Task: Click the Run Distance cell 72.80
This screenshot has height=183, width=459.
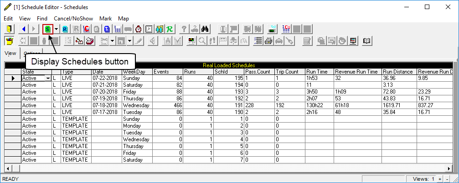Action: point(399,92)
